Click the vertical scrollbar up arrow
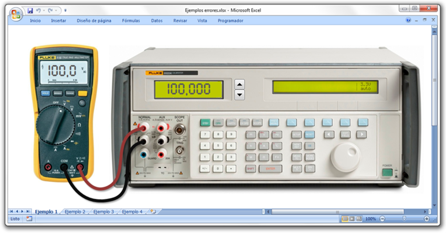 pyautogui.click(x=434, y=32)
